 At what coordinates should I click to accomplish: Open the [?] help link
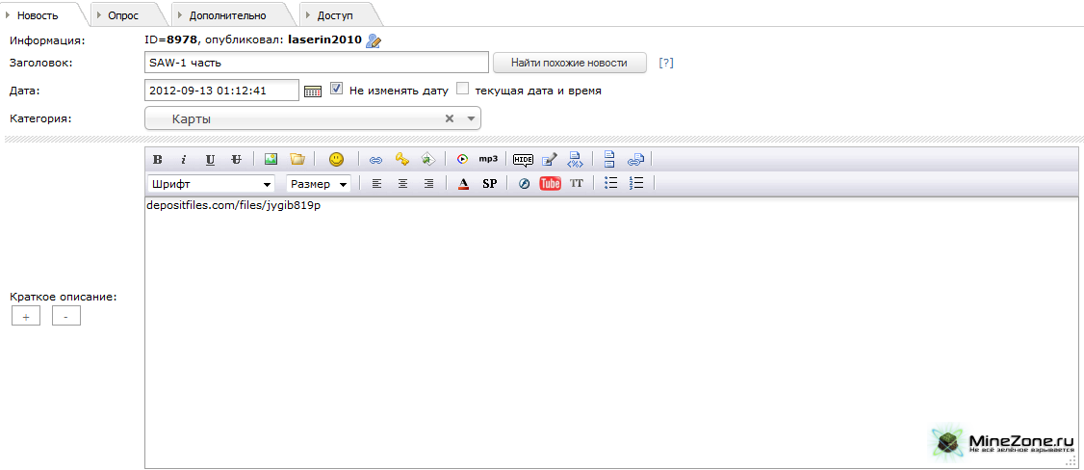click(x=666, y=63)
